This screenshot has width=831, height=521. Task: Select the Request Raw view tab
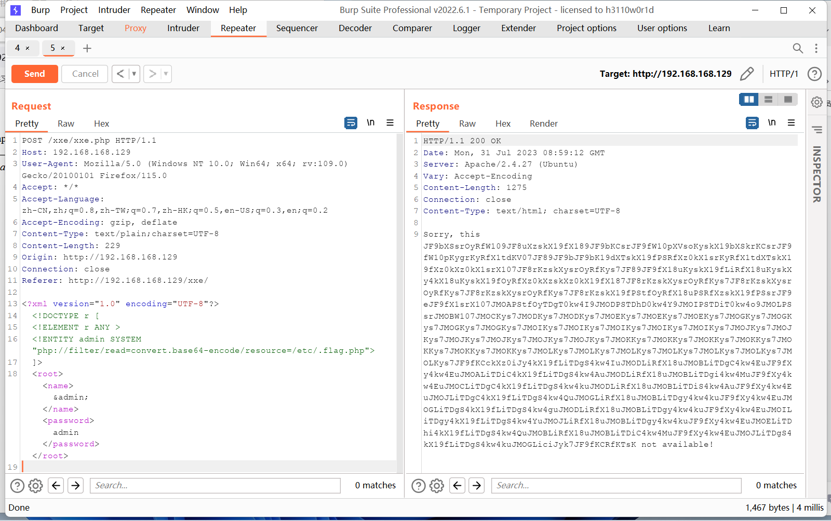point(66,124)
